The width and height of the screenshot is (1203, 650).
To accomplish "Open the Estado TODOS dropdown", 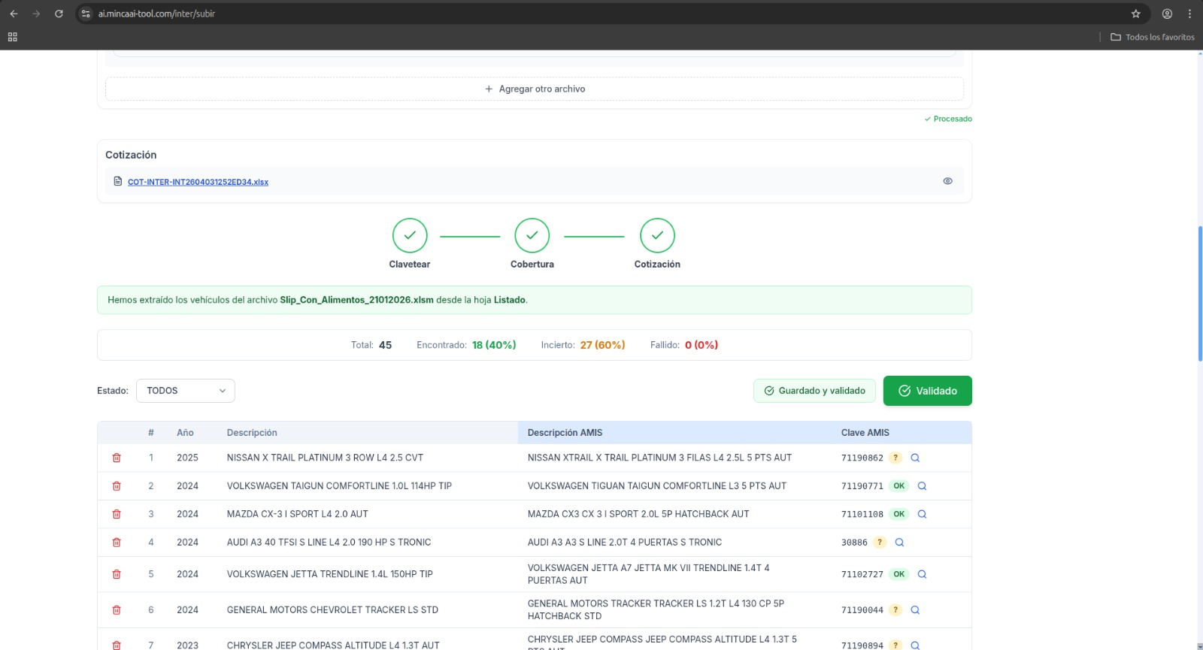I will (186, 391).
